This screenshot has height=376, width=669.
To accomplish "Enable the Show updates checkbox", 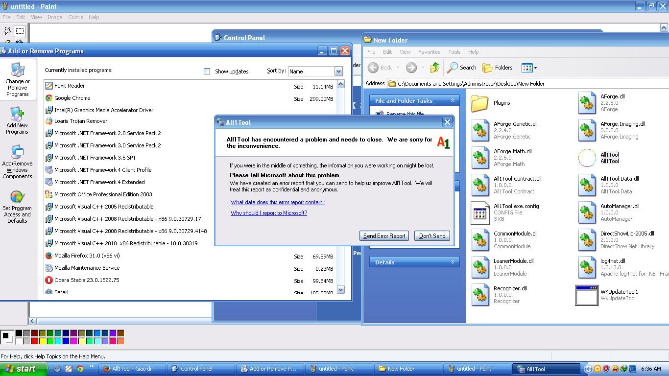I will coord(207,71).
